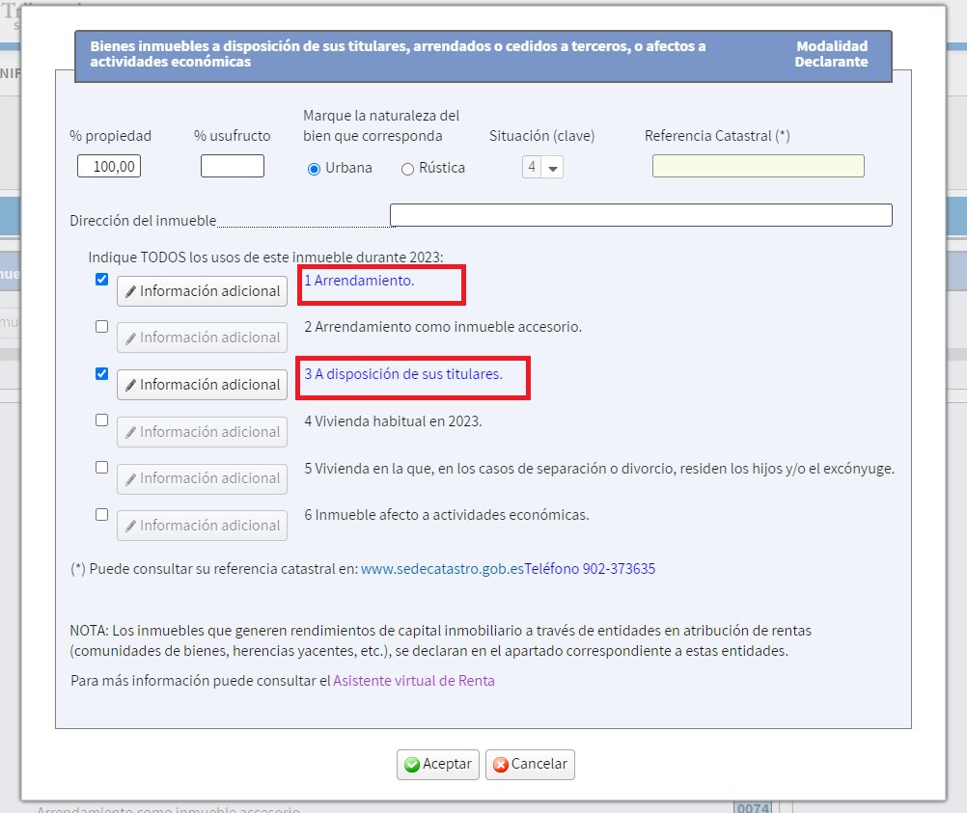Select the Rústica radio option
Image resolution: width=967 pixels, height=813 pixels.
click(407, 169)
